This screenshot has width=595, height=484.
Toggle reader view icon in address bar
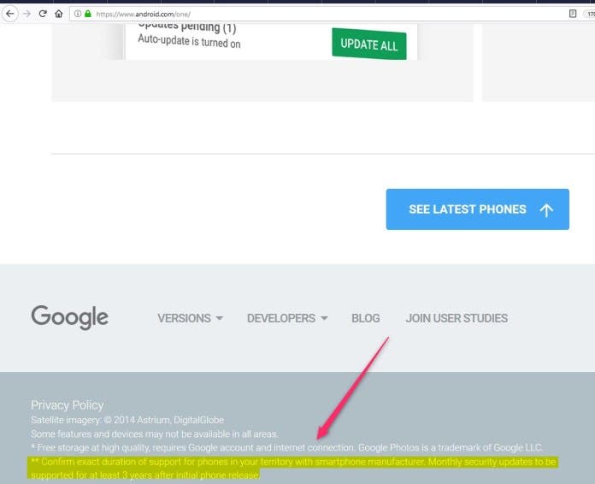573,14
